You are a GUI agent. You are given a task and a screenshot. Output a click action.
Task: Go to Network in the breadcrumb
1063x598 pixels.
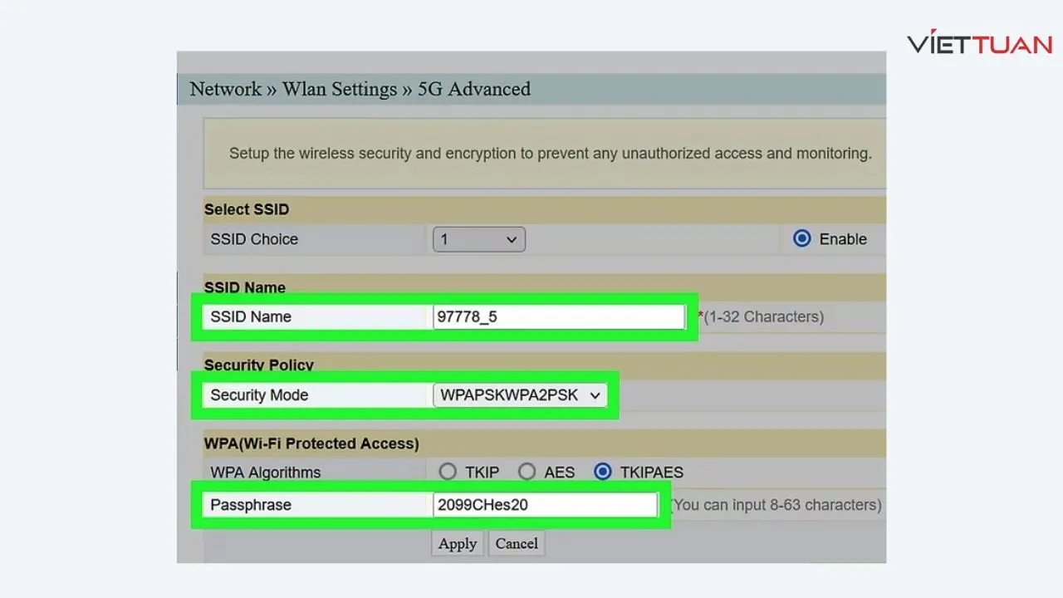[225, 89]
